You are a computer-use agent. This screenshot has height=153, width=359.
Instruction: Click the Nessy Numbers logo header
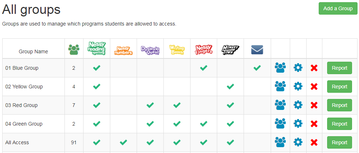[x=123, y=50]
